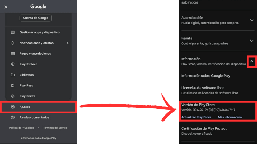This screenshot has width=257, height=144.
Task: Click the notifications bell icon
Action: 13,43
